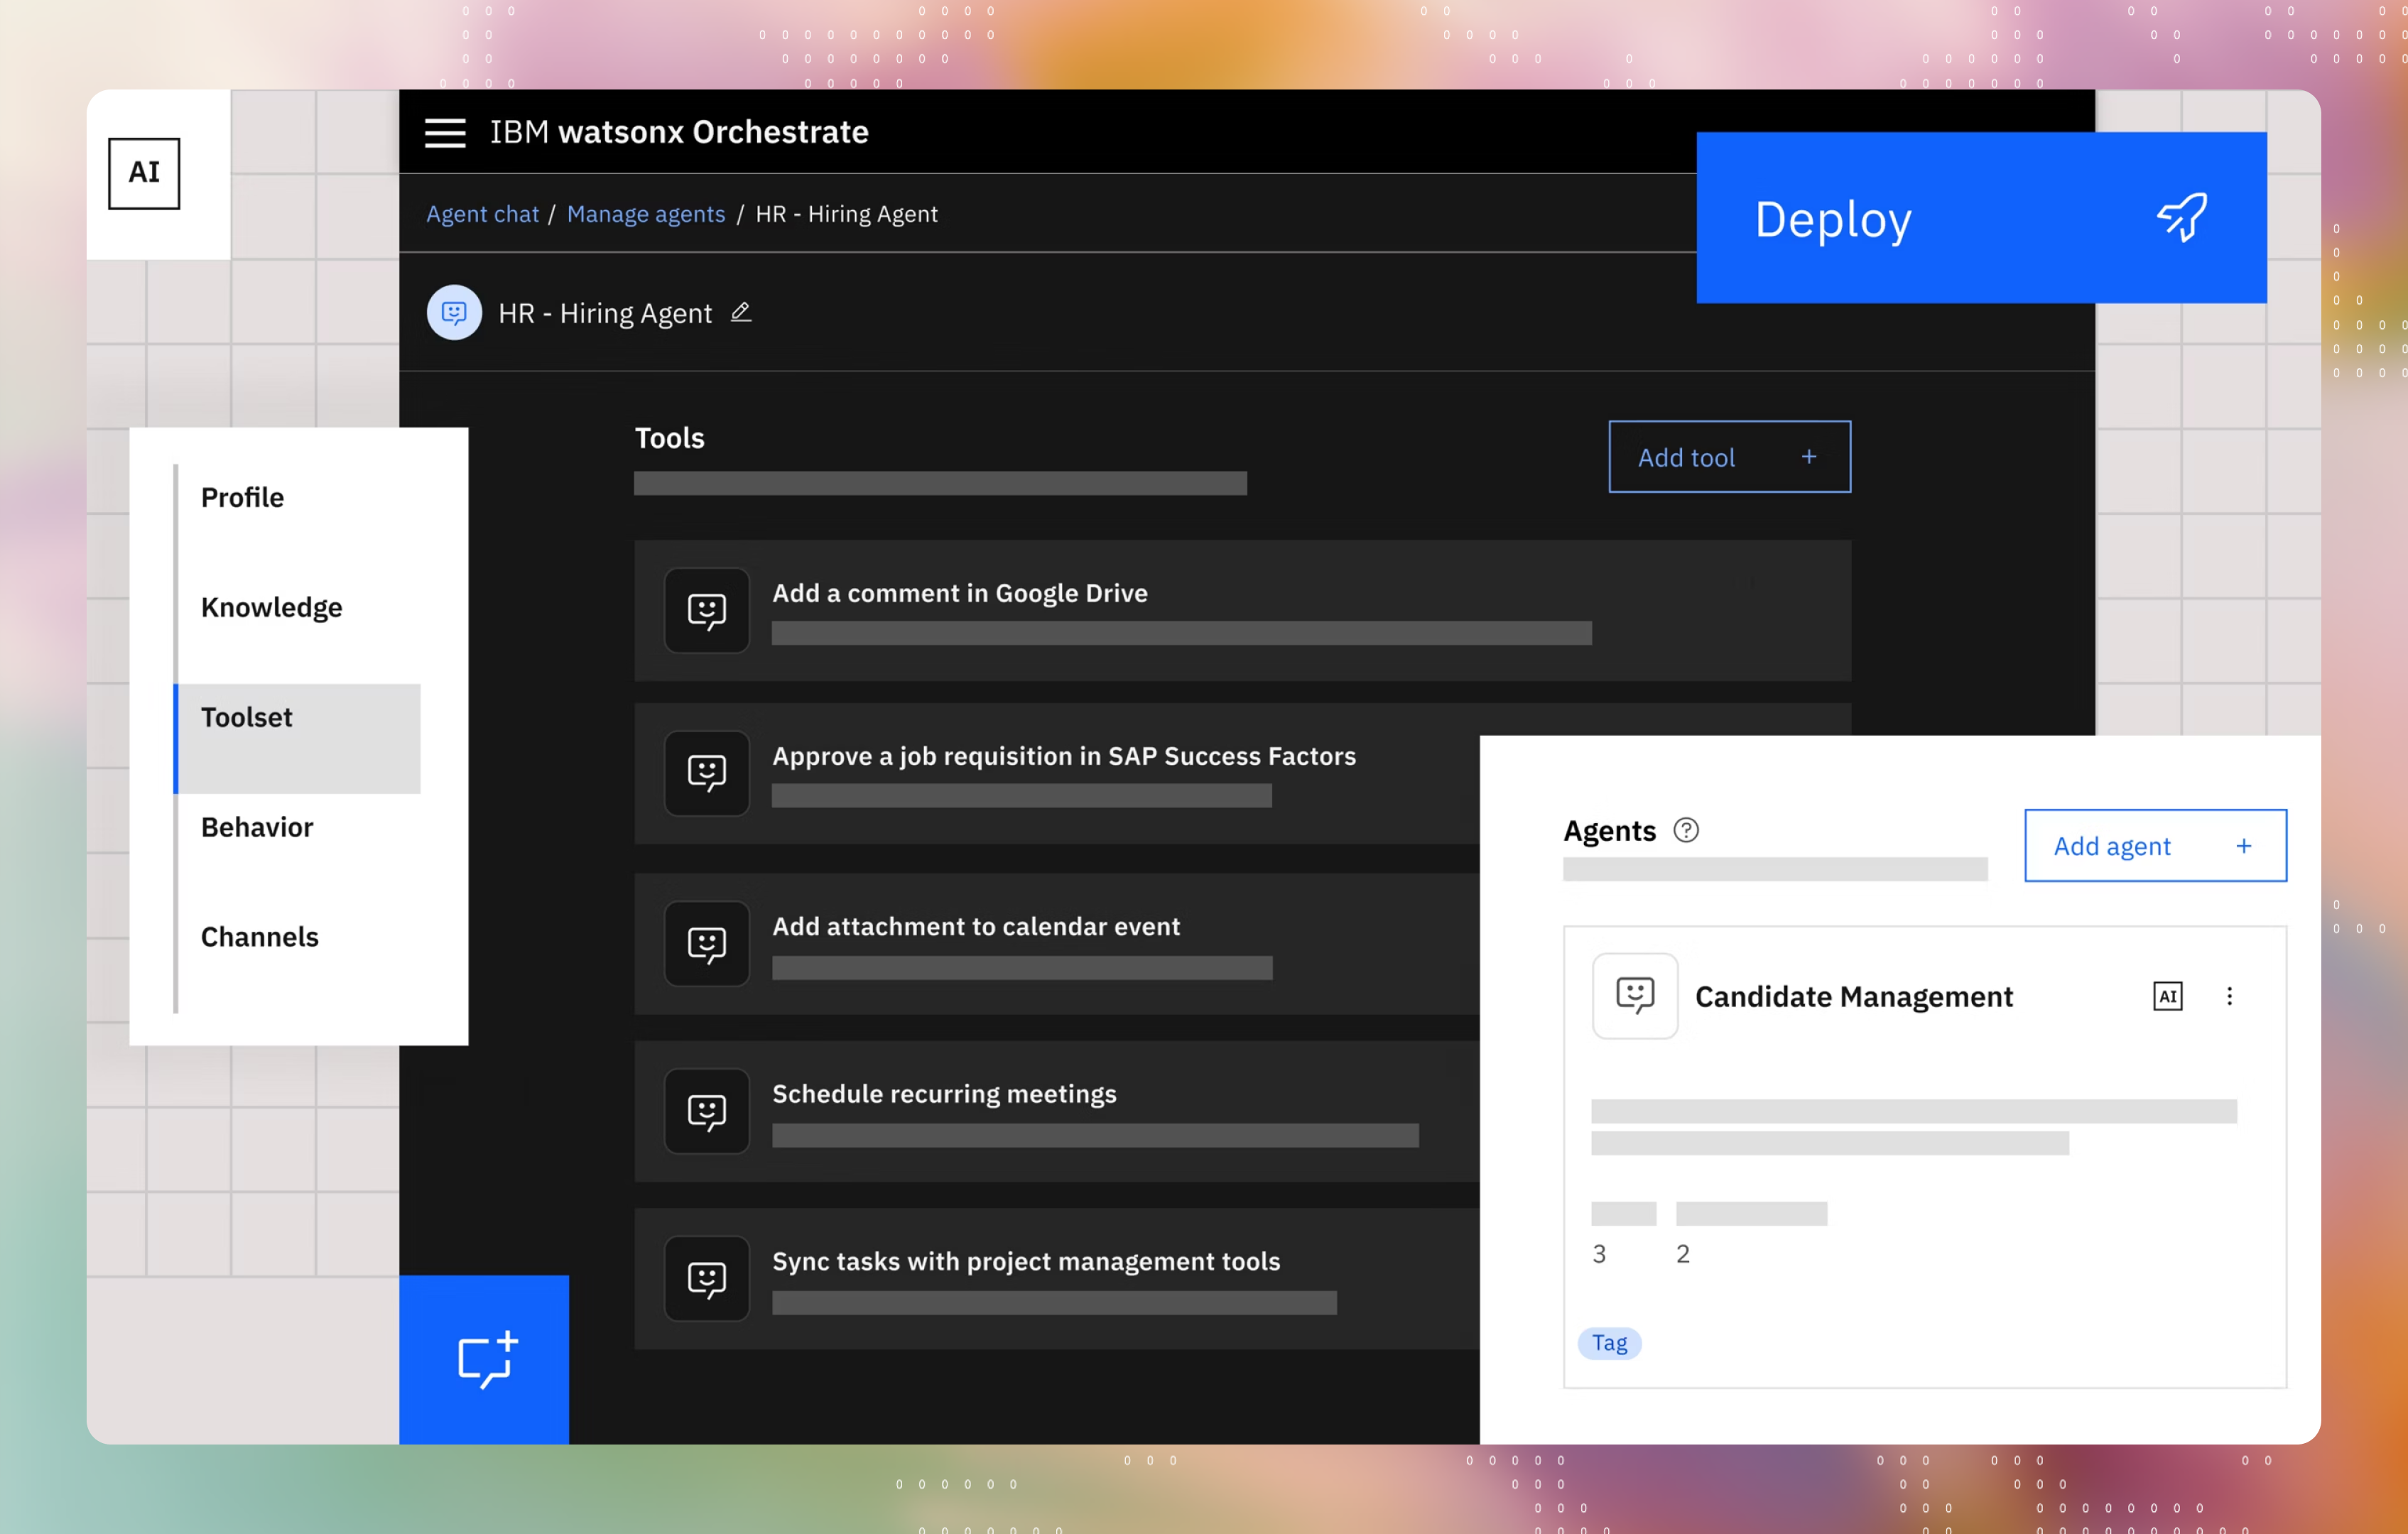Click the Deploy button
Image resolution: width=2408 pixels, height=1534 pixels.
pos(1981,218)
